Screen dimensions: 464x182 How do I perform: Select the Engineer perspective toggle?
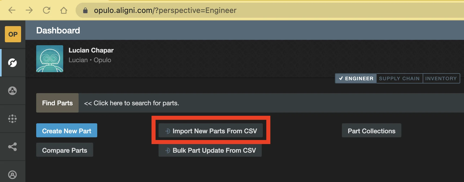click(356, 78)
